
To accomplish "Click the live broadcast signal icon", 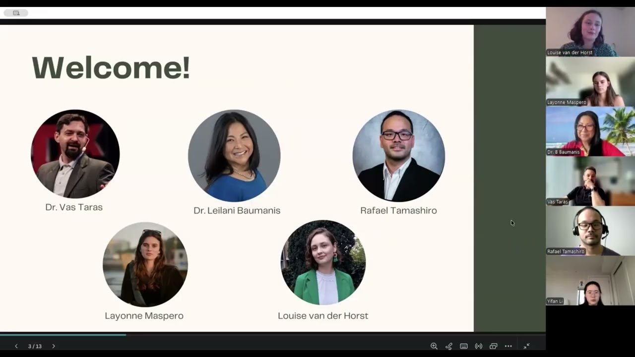I will coord(478,346).
